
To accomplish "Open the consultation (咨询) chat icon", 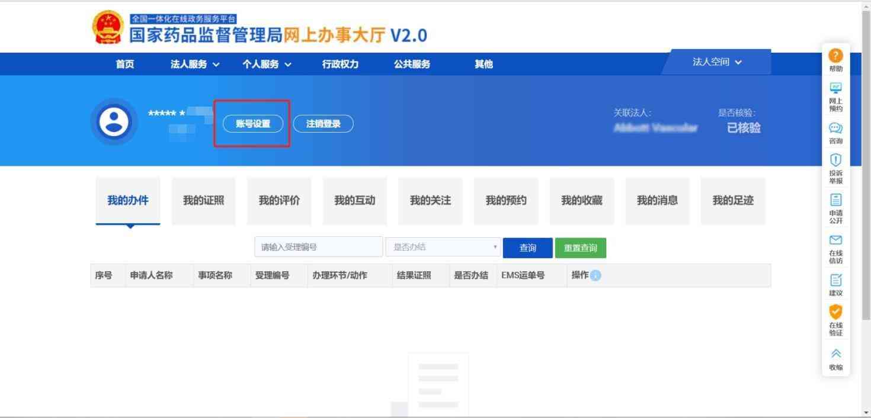I will [x=835, y=128].
